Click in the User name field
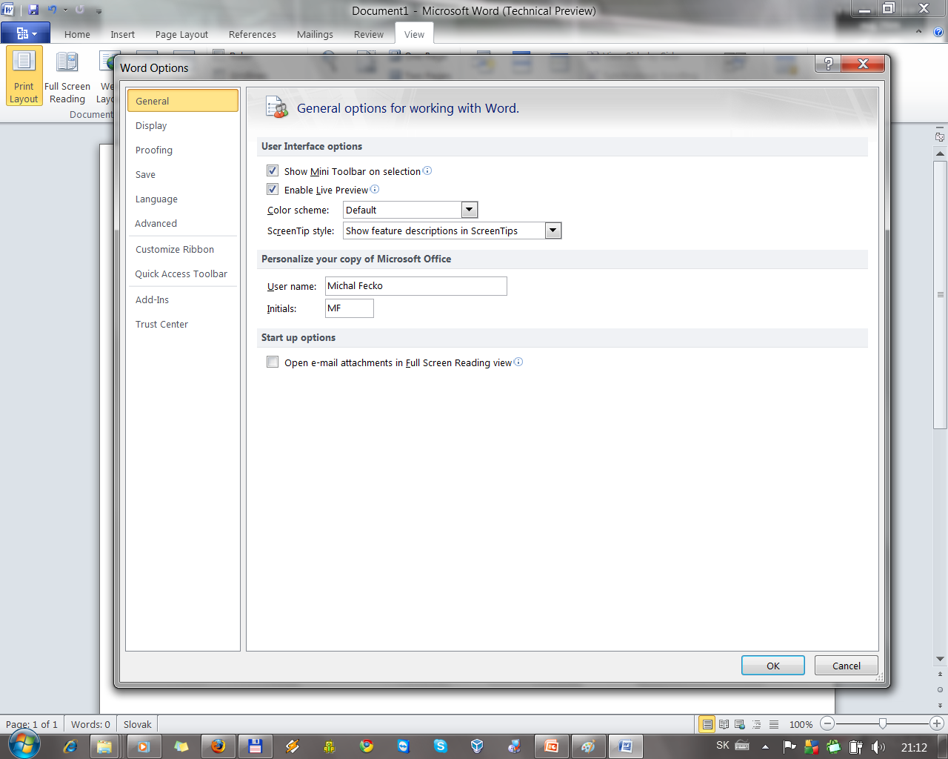This screenshot has height=759, width=948. pos(416,286)
